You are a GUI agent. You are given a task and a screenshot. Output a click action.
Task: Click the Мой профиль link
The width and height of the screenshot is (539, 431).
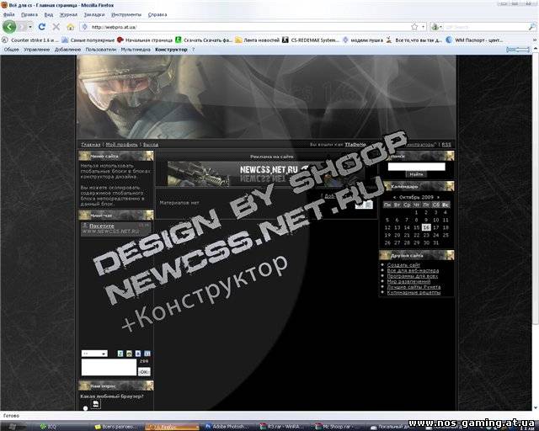coord(121,145)
